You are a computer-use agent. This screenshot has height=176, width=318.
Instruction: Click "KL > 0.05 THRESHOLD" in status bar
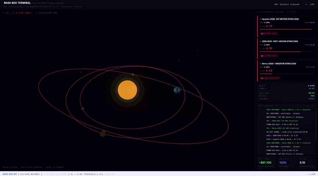tap(83, 174)
